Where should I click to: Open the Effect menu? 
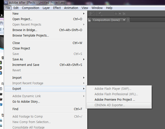click(x=57, y=8)
